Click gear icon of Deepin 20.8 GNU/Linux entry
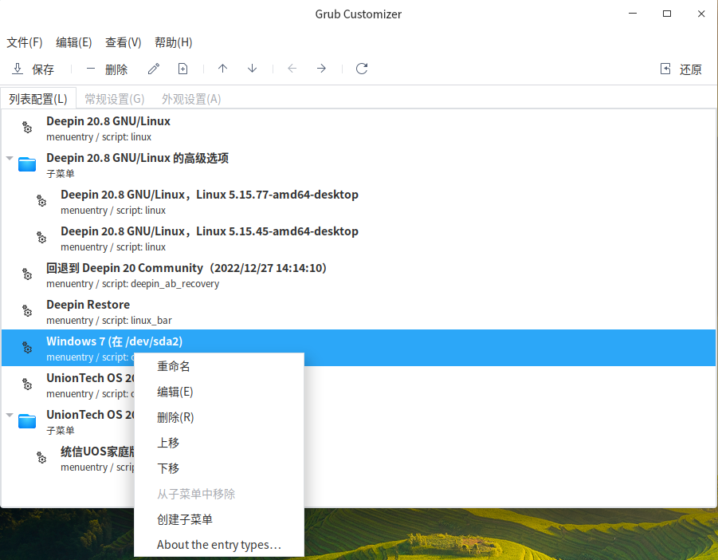This screenshot has width=718, height=560. tap(27, 128)
